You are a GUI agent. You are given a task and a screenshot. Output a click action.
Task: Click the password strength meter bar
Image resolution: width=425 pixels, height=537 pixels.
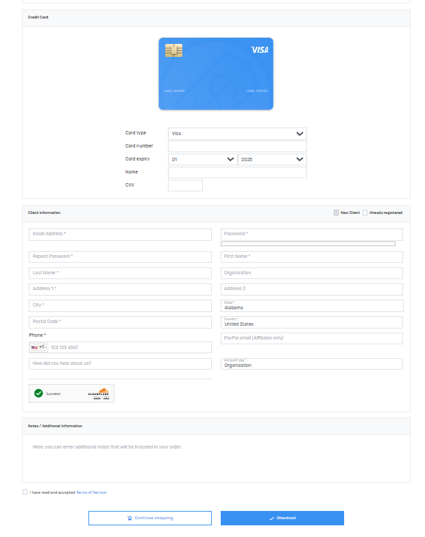pyautogui.click(x=308, y=244)
